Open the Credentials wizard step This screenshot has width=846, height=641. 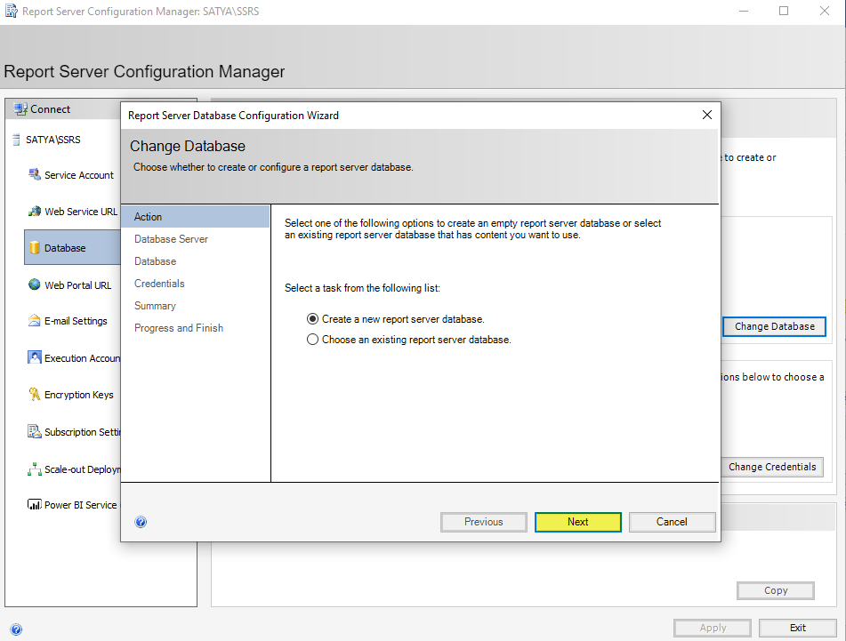click(159, 284)
